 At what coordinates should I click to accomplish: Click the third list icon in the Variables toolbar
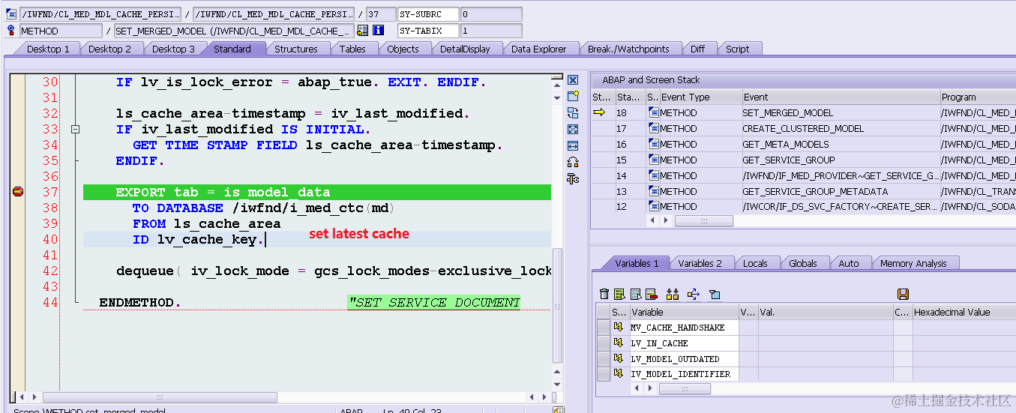636,294
